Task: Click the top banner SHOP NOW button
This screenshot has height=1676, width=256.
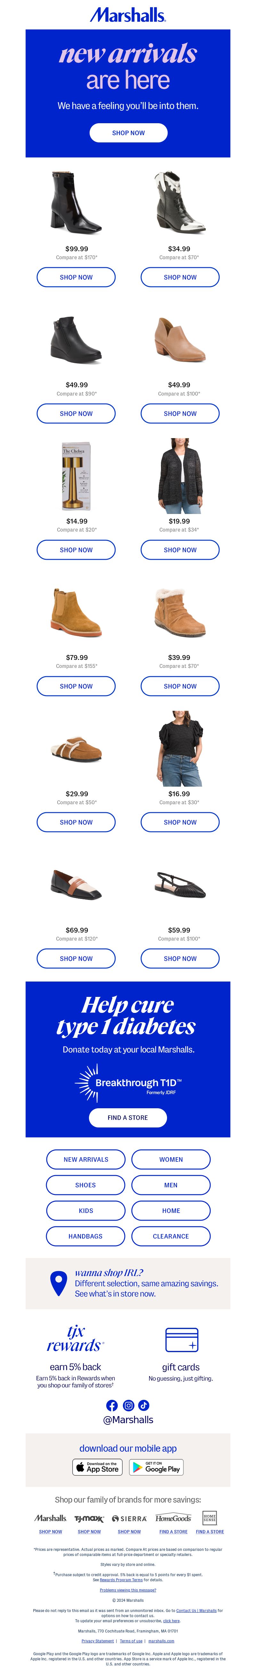Action: pyautogui.click(x=128, y=133)
